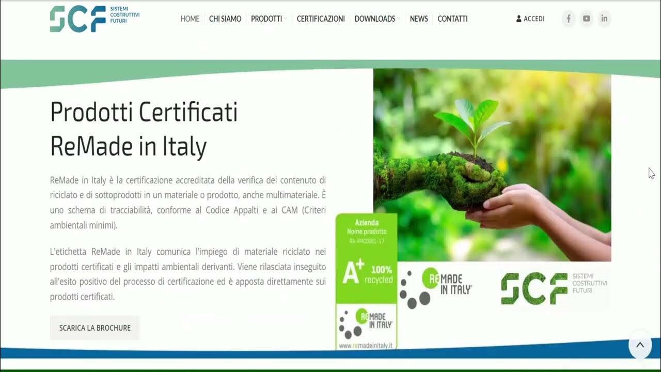Click the SCF logo in the header
The width and height of the screenshot is (661, 372).
(x=95, y=19)
